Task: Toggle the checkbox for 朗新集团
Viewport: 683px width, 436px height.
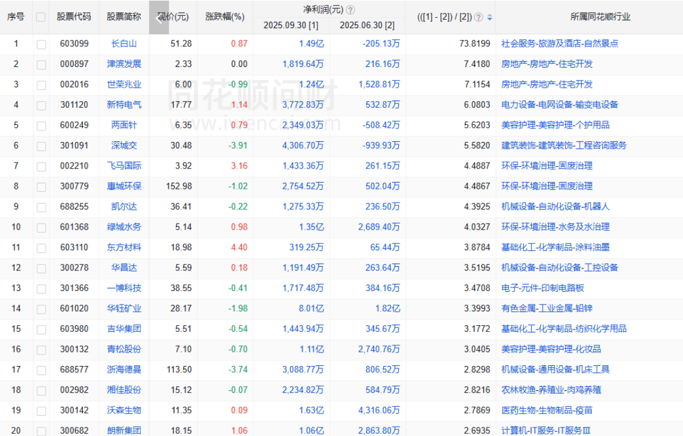Action: [x=41, y=431]
